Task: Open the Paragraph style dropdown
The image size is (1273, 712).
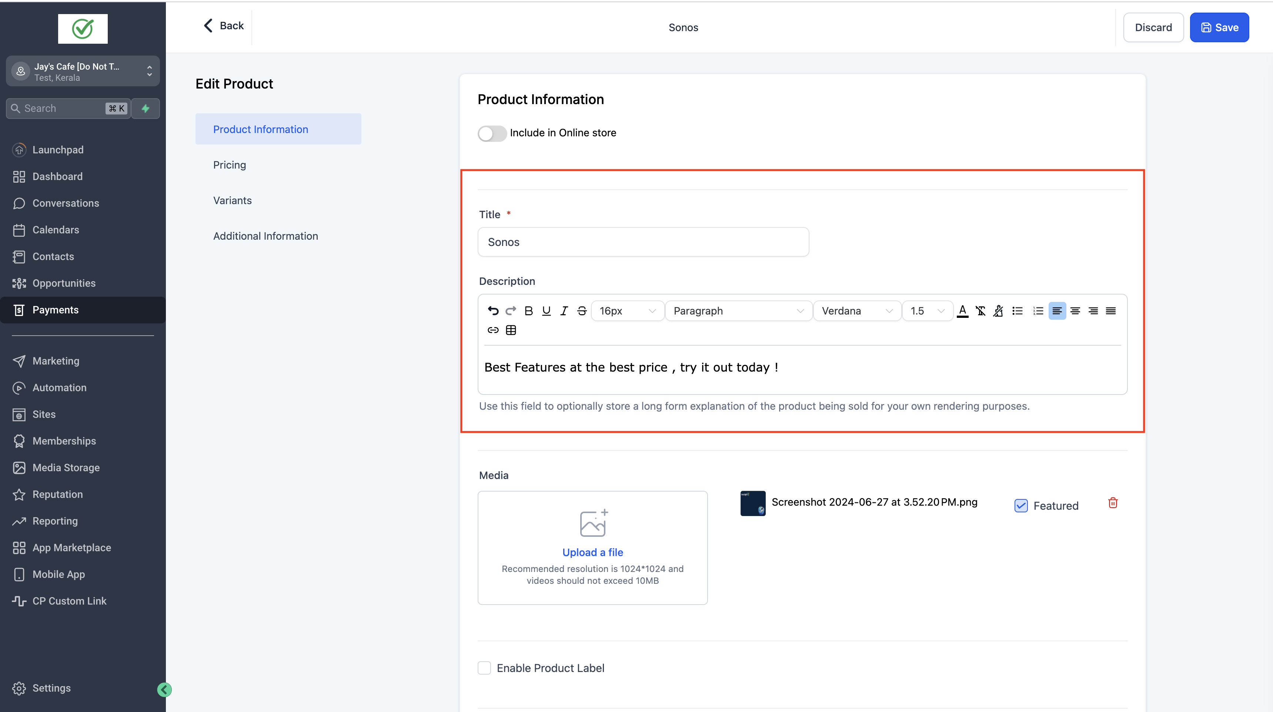Action: tap(738, 310)
